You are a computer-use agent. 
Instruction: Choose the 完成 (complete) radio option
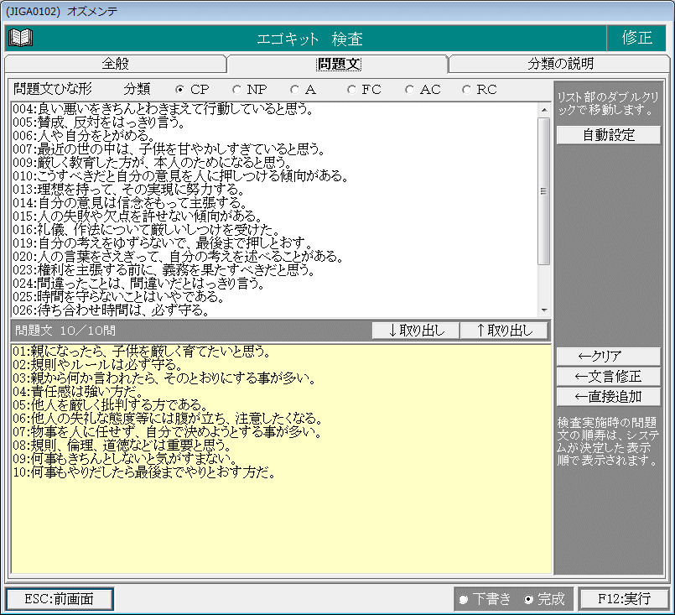click(544, 599)
